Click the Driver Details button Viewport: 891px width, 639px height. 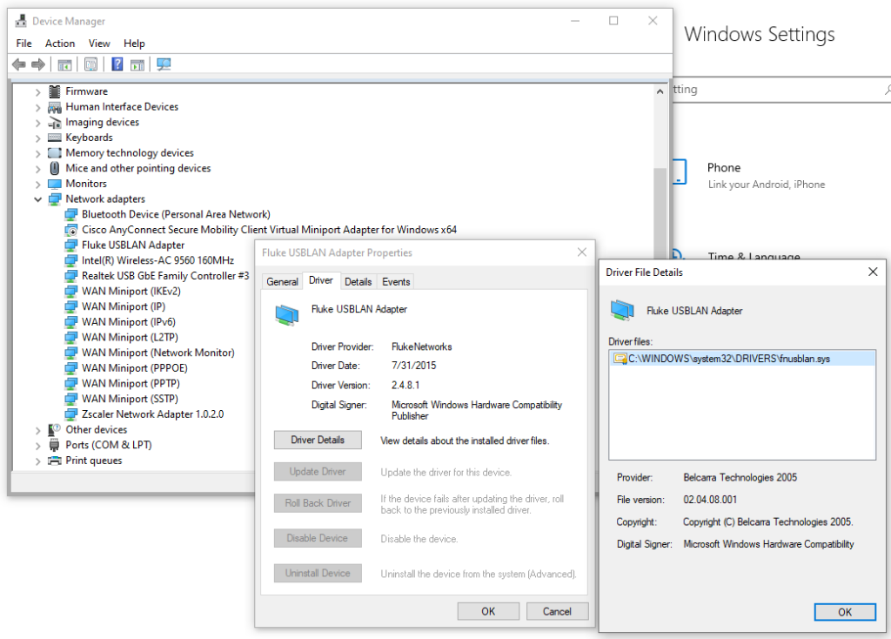[318, 441]
